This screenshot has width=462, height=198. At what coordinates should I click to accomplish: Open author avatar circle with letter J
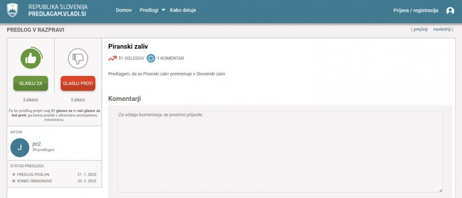(x=20, y=148)
